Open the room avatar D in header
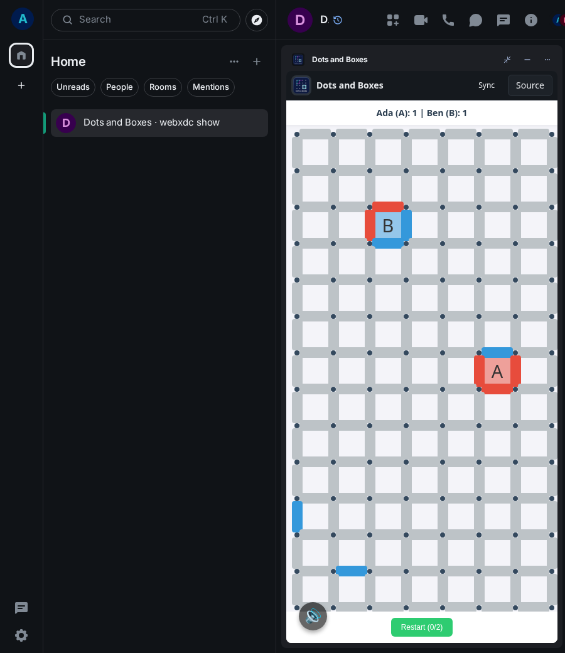Image resolution: width=565 pixels, height=653 pixels. coord(300,20)
